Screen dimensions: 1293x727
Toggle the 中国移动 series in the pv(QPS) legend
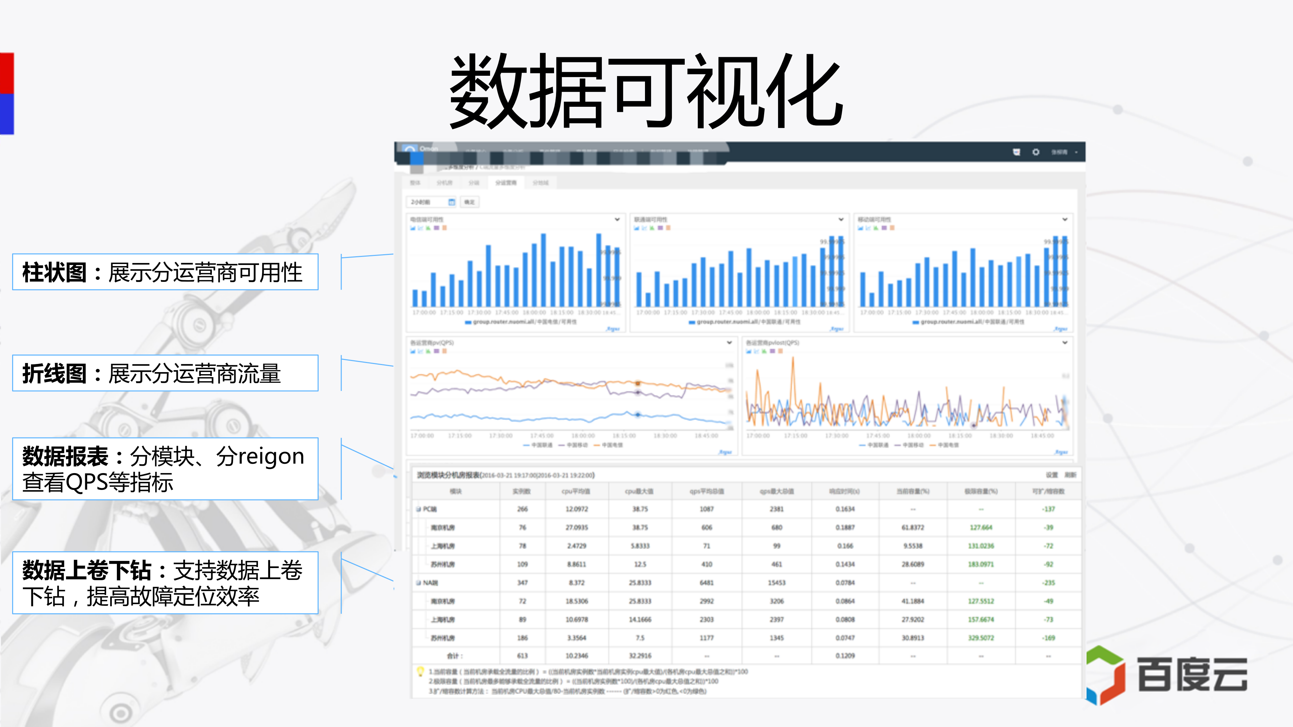[x=578, y=444]
